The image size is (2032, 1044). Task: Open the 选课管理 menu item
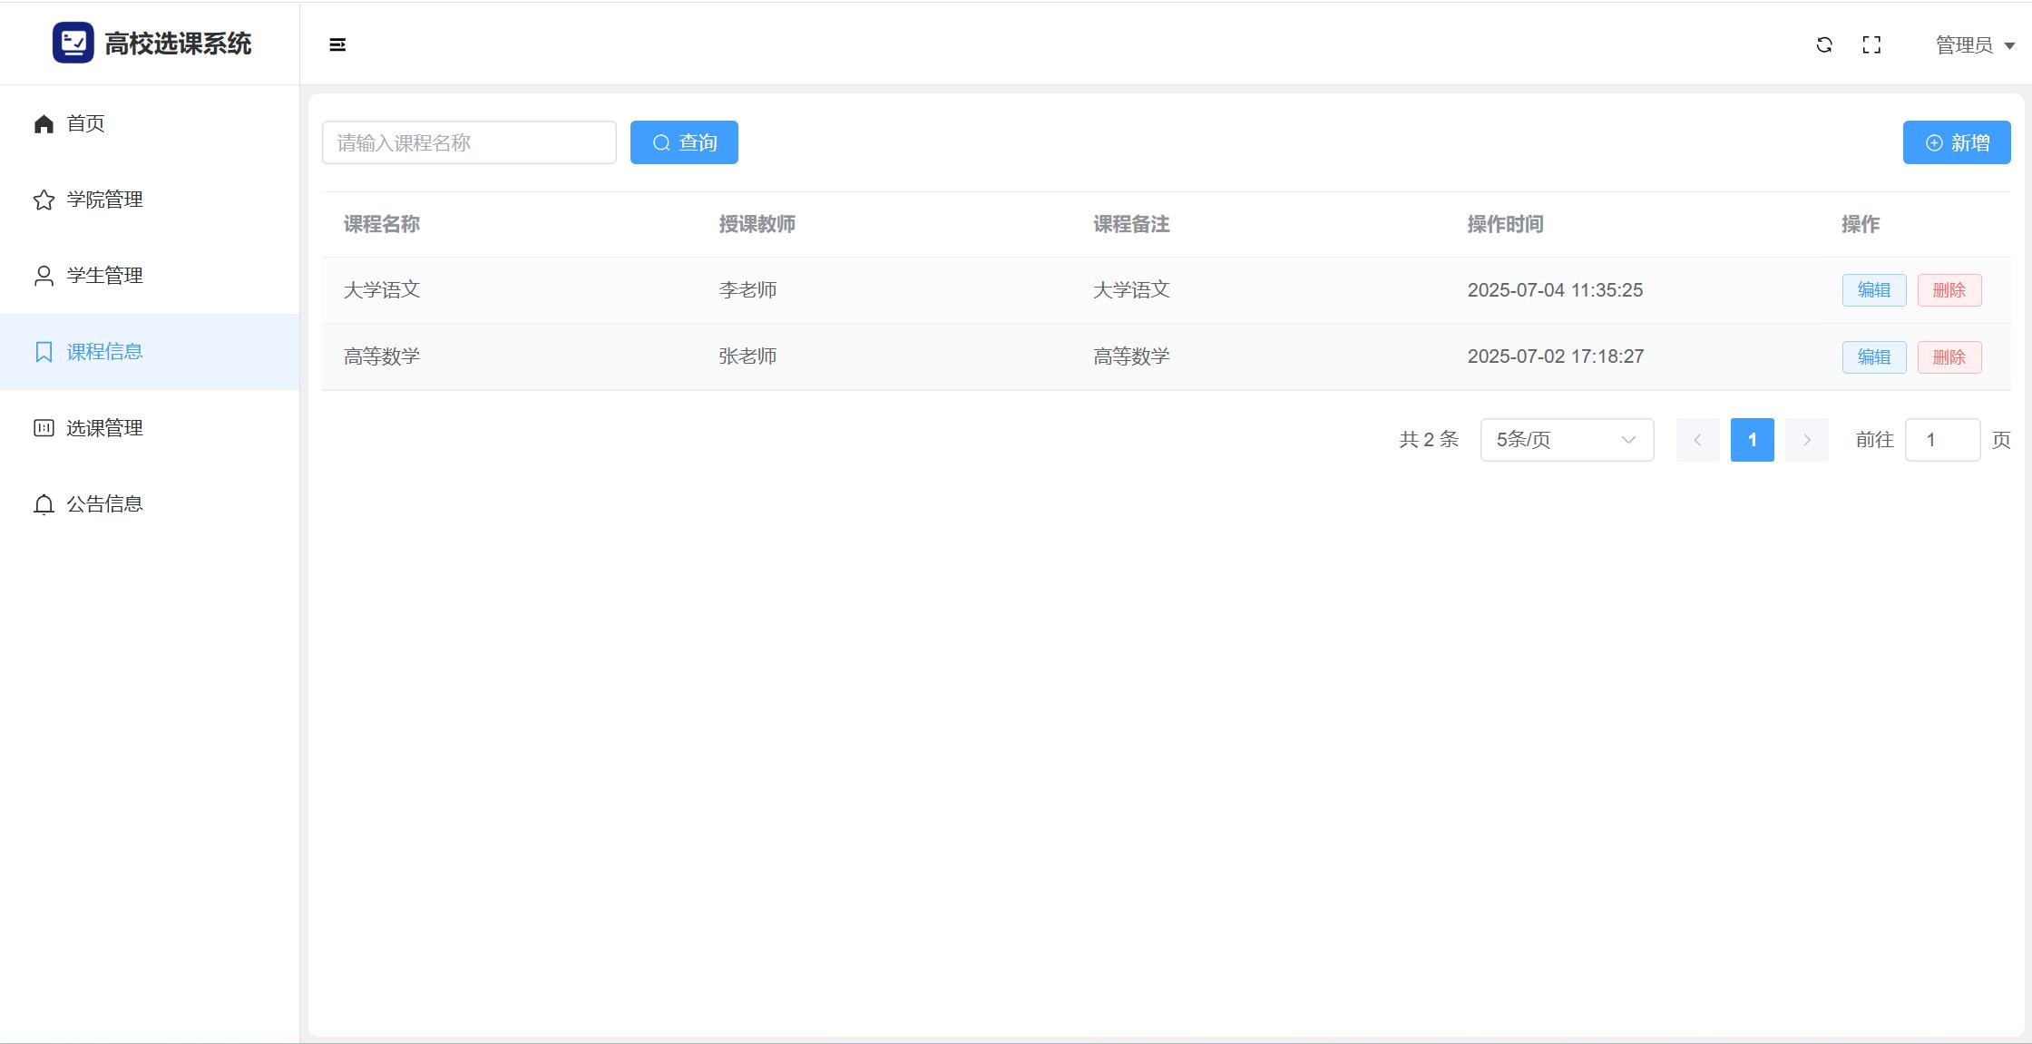click(104, 428)
